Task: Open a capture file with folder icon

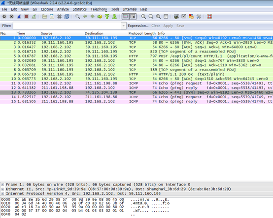Action: pos(44,17)
